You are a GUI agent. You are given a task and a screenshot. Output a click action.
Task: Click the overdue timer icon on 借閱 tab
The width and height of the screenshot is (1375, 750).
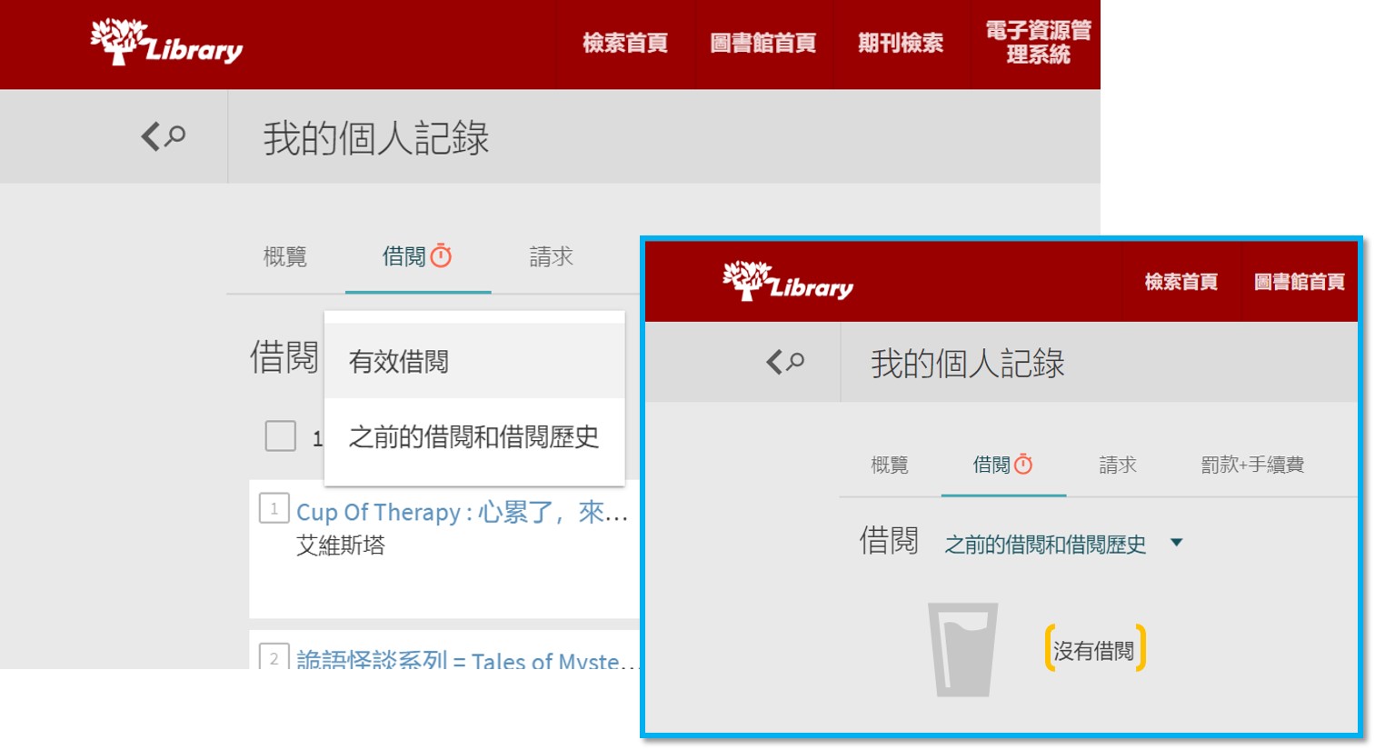[x=441, y=256]
